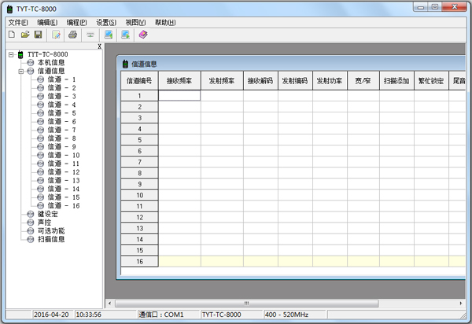Open a file with the folder icon

click(25, 35)
